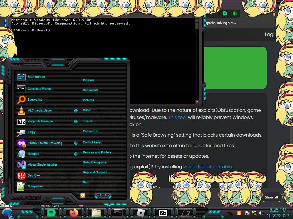This screenshot has height=219, width=293.
Task: Open Control Panel from the start menu
Action: tap(92, 142)
